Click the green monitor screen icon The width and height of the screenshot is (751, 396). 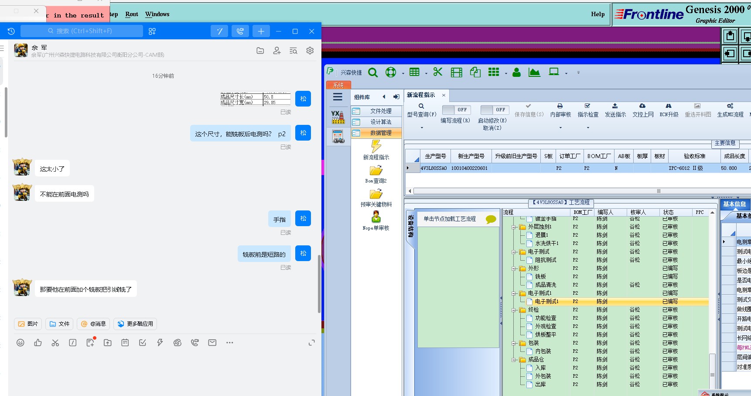554,72
